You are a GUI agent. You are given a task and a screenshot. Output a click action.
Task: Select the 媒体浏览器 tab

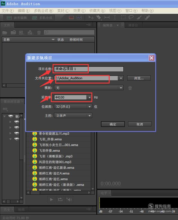[x=12, y=101]
